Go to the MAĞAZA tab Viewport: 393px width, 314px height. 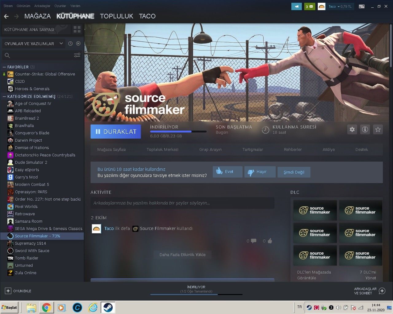click(37, 16)
